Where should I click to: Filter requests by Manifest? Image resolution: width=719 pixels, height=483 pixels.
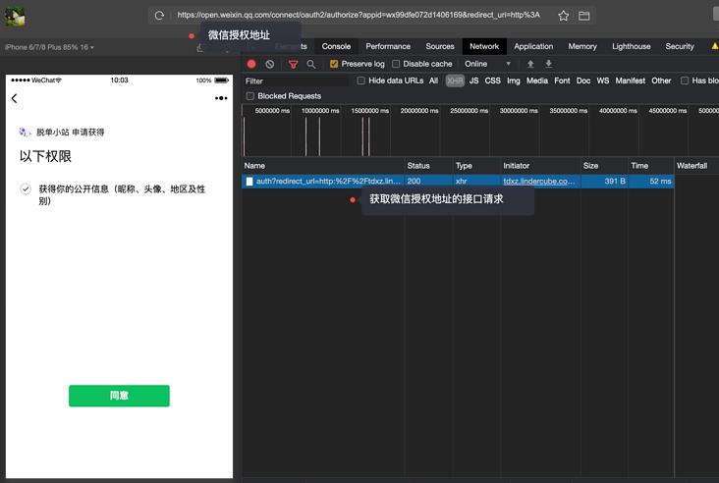[630, 80]
